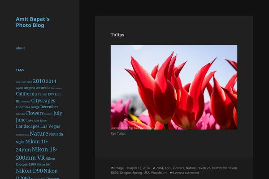Screen dimensions: 269x179
Task: Open the Tulips post title
Action: coord(117,35)
